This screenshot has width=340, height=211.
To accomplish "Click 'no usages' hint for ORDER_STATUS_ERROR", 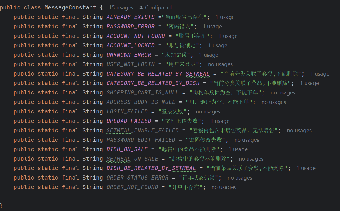I will coord(240,178).
